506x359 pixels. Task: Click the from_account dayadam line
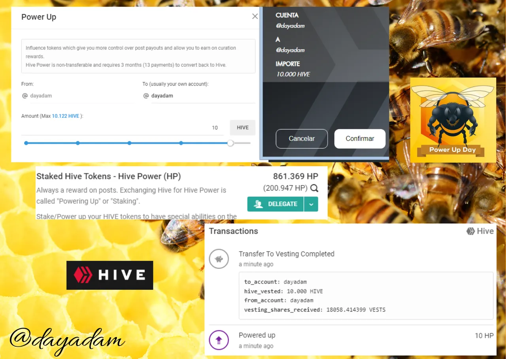point(279,300)
